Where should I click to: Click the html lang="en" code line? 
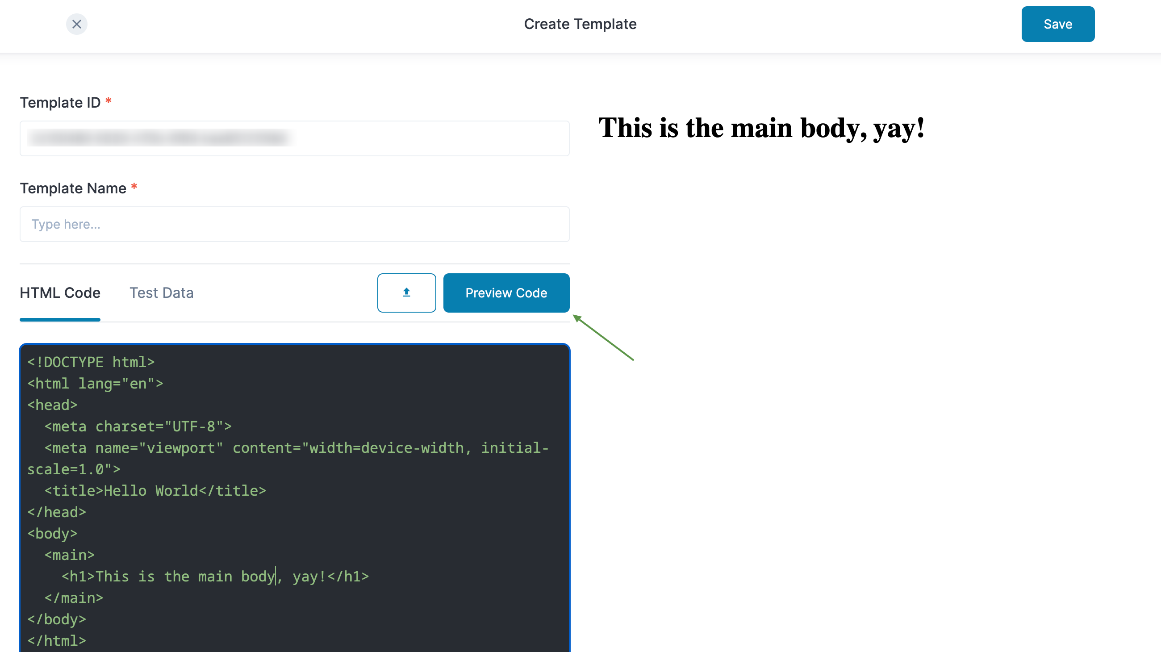point(95,383)
